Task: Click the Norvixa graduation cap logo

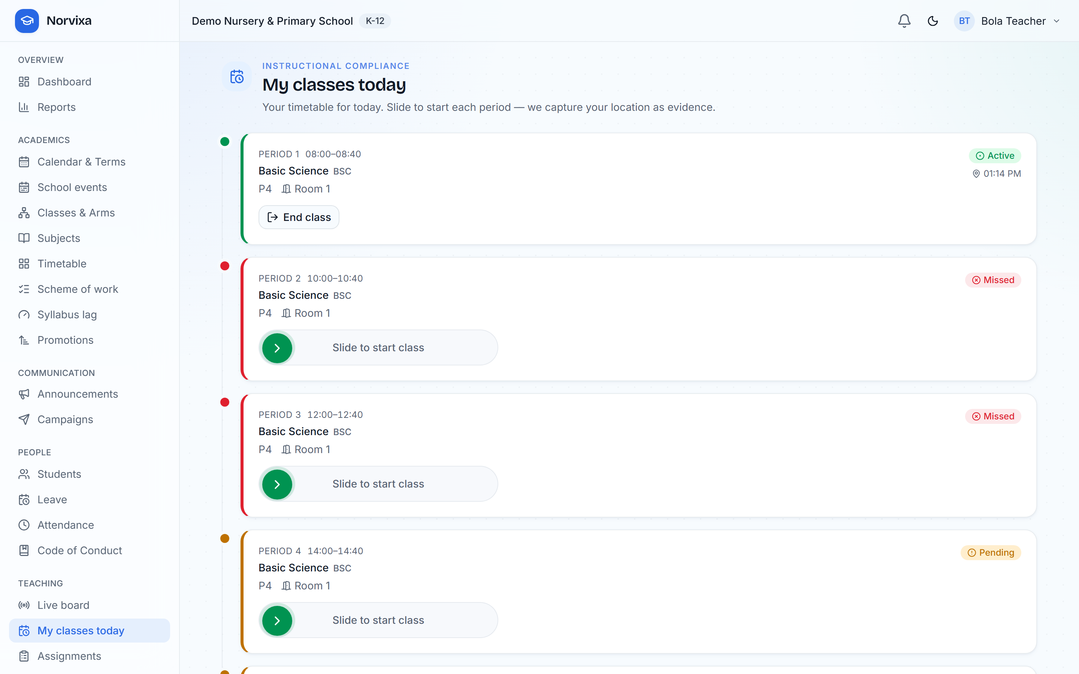Action: 27,21
